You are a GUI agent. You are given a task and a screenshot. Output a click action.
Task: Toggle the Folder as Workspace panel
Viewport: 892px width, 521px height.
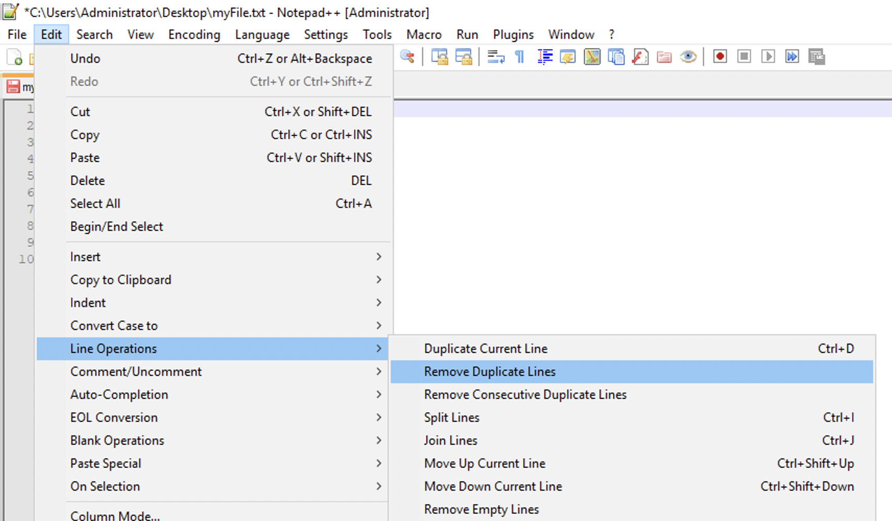[664, 56]
